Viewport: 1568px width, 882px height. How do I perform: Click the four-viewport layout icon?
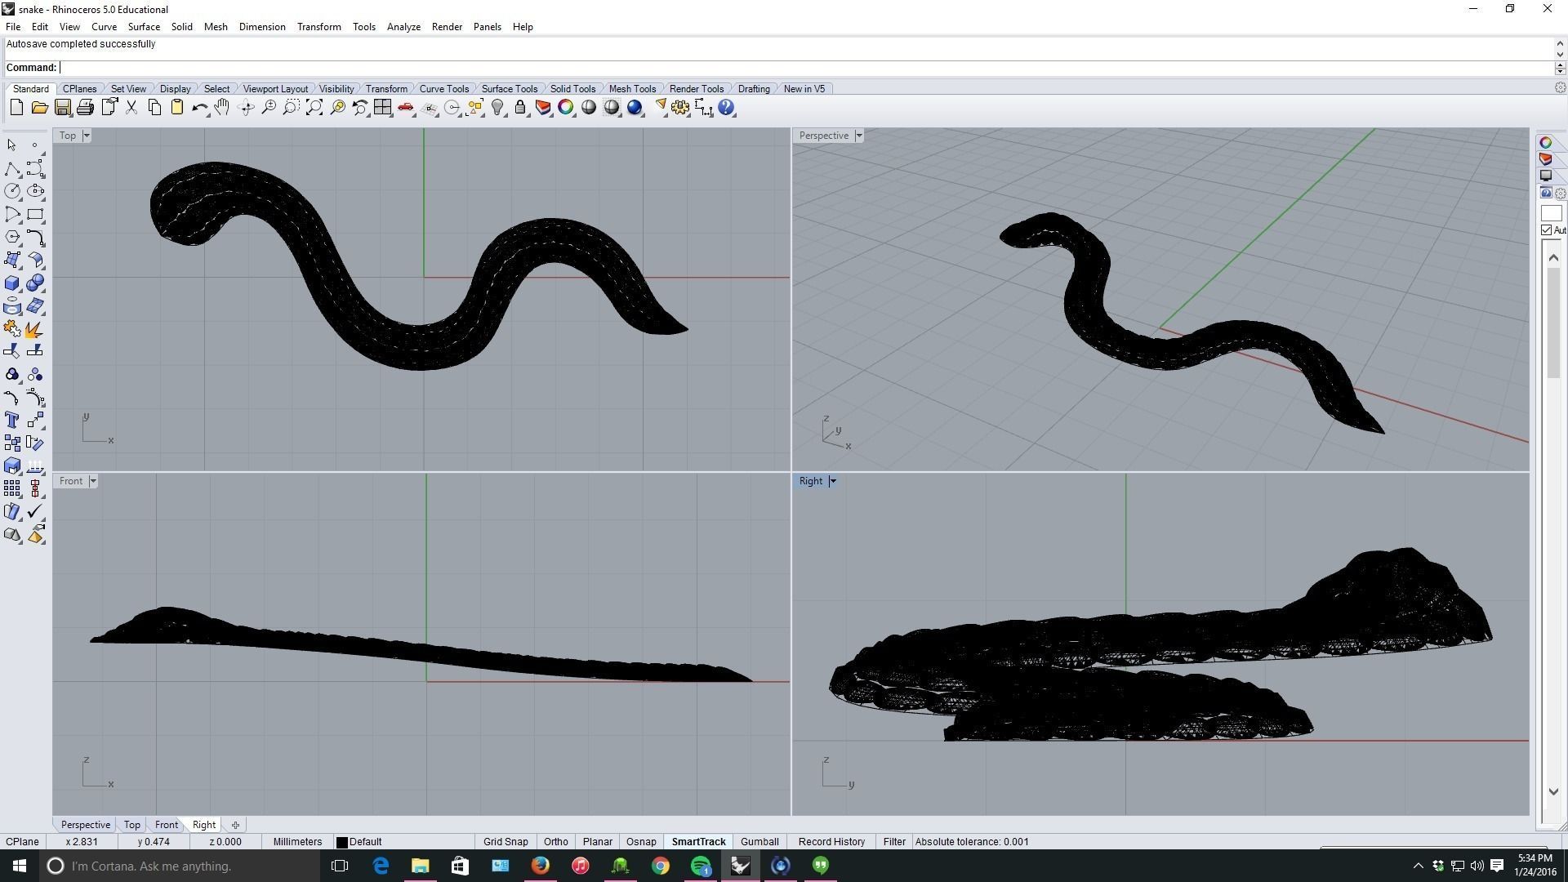(382, 108)
